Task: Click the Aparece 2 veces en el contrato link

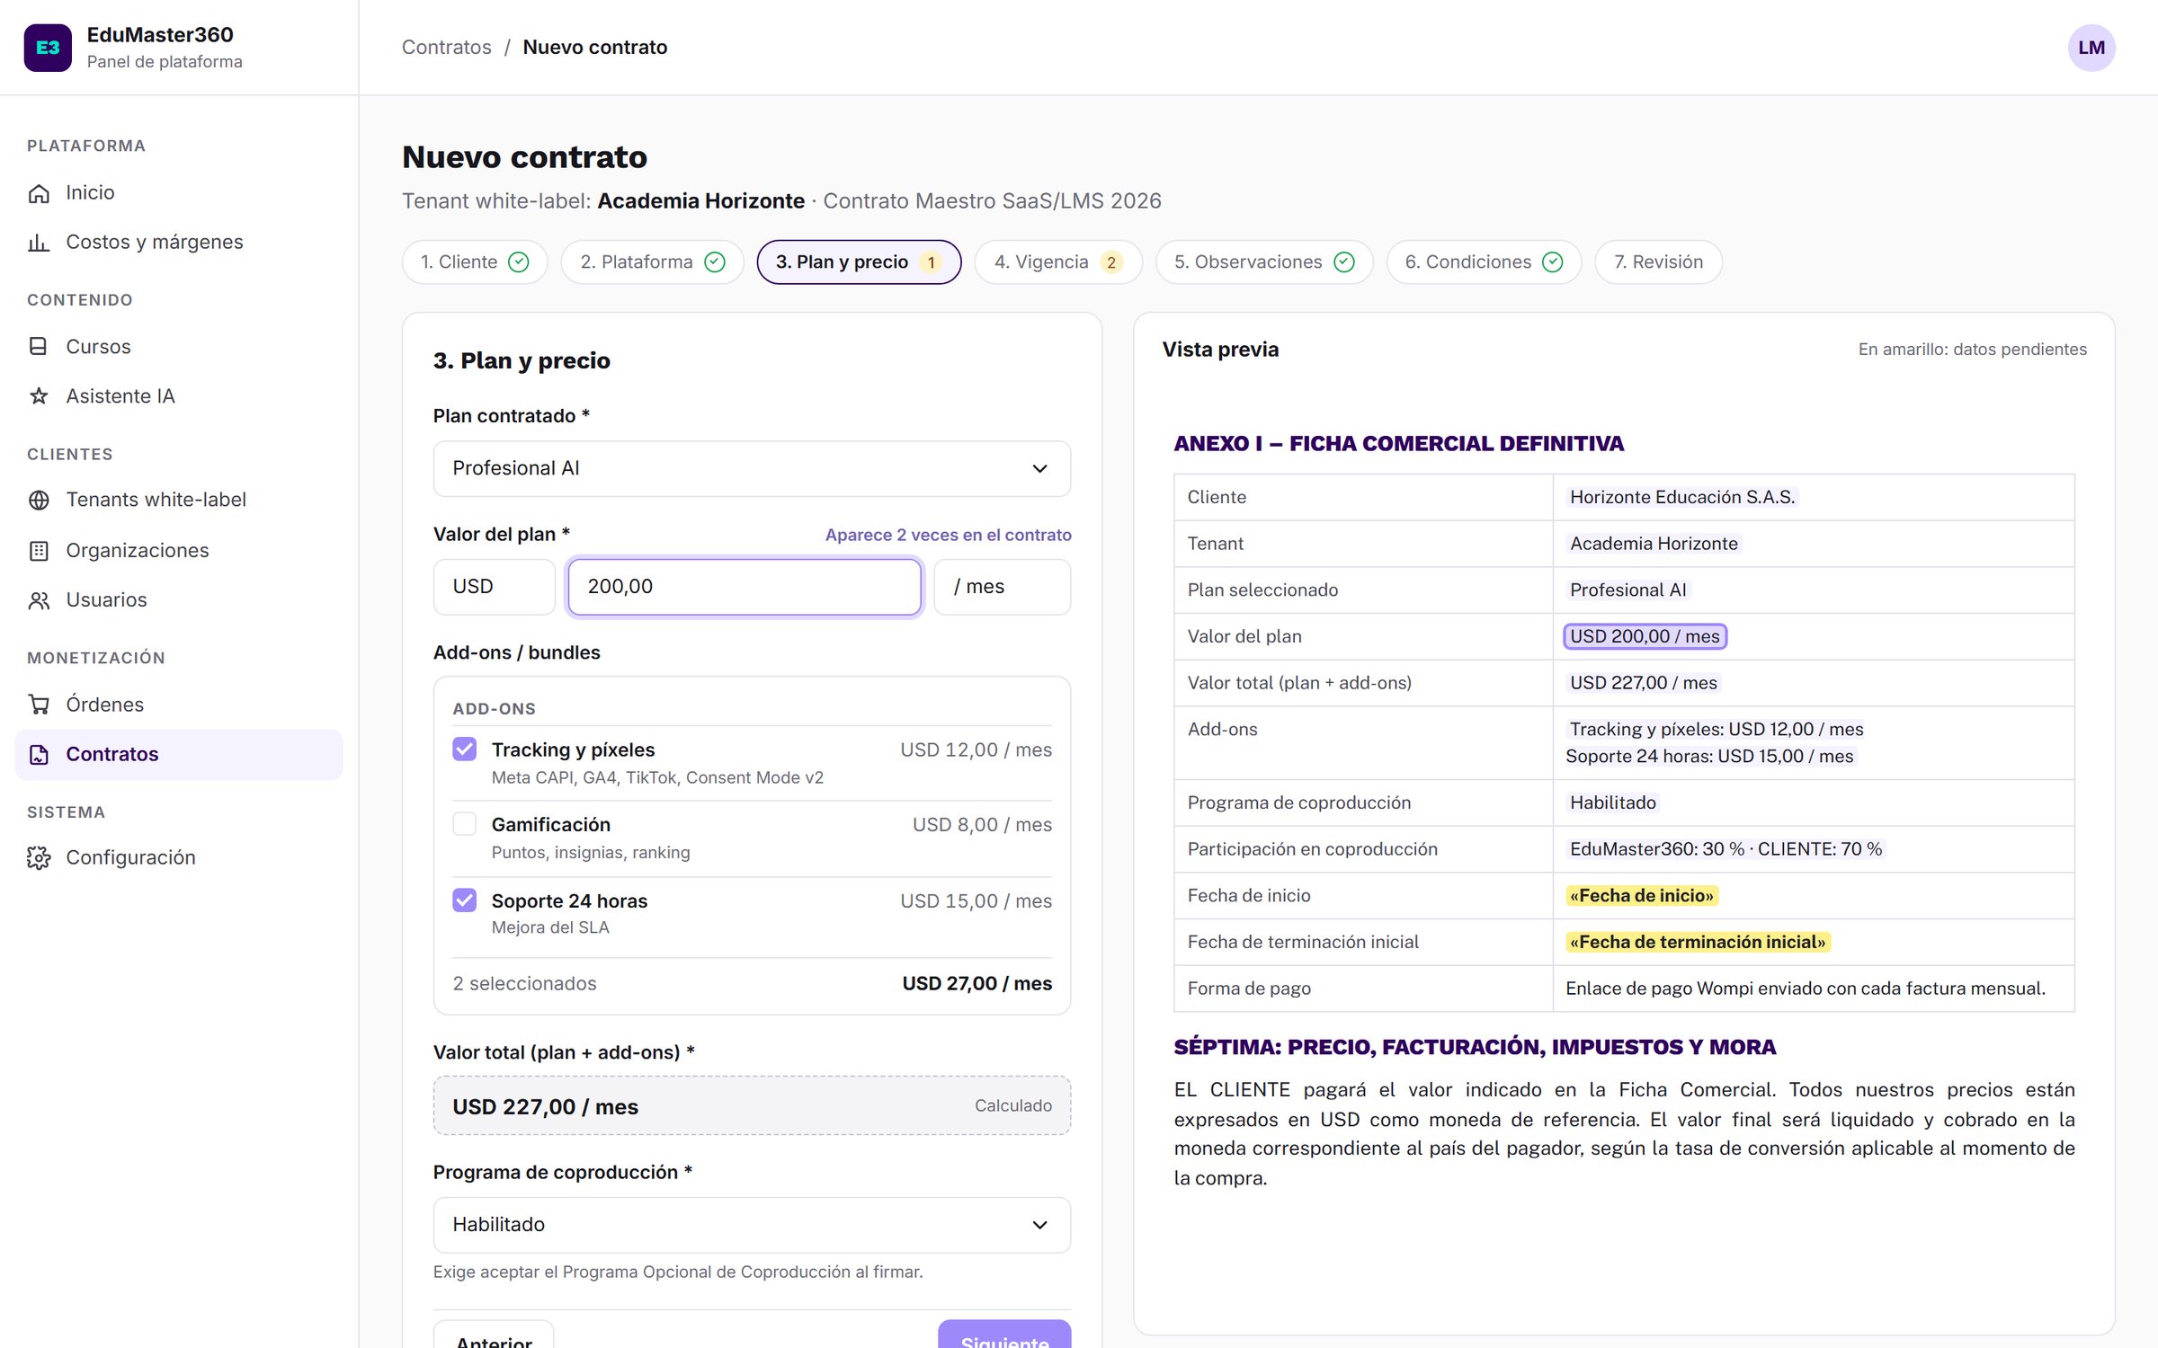Action: coord(948,535)
